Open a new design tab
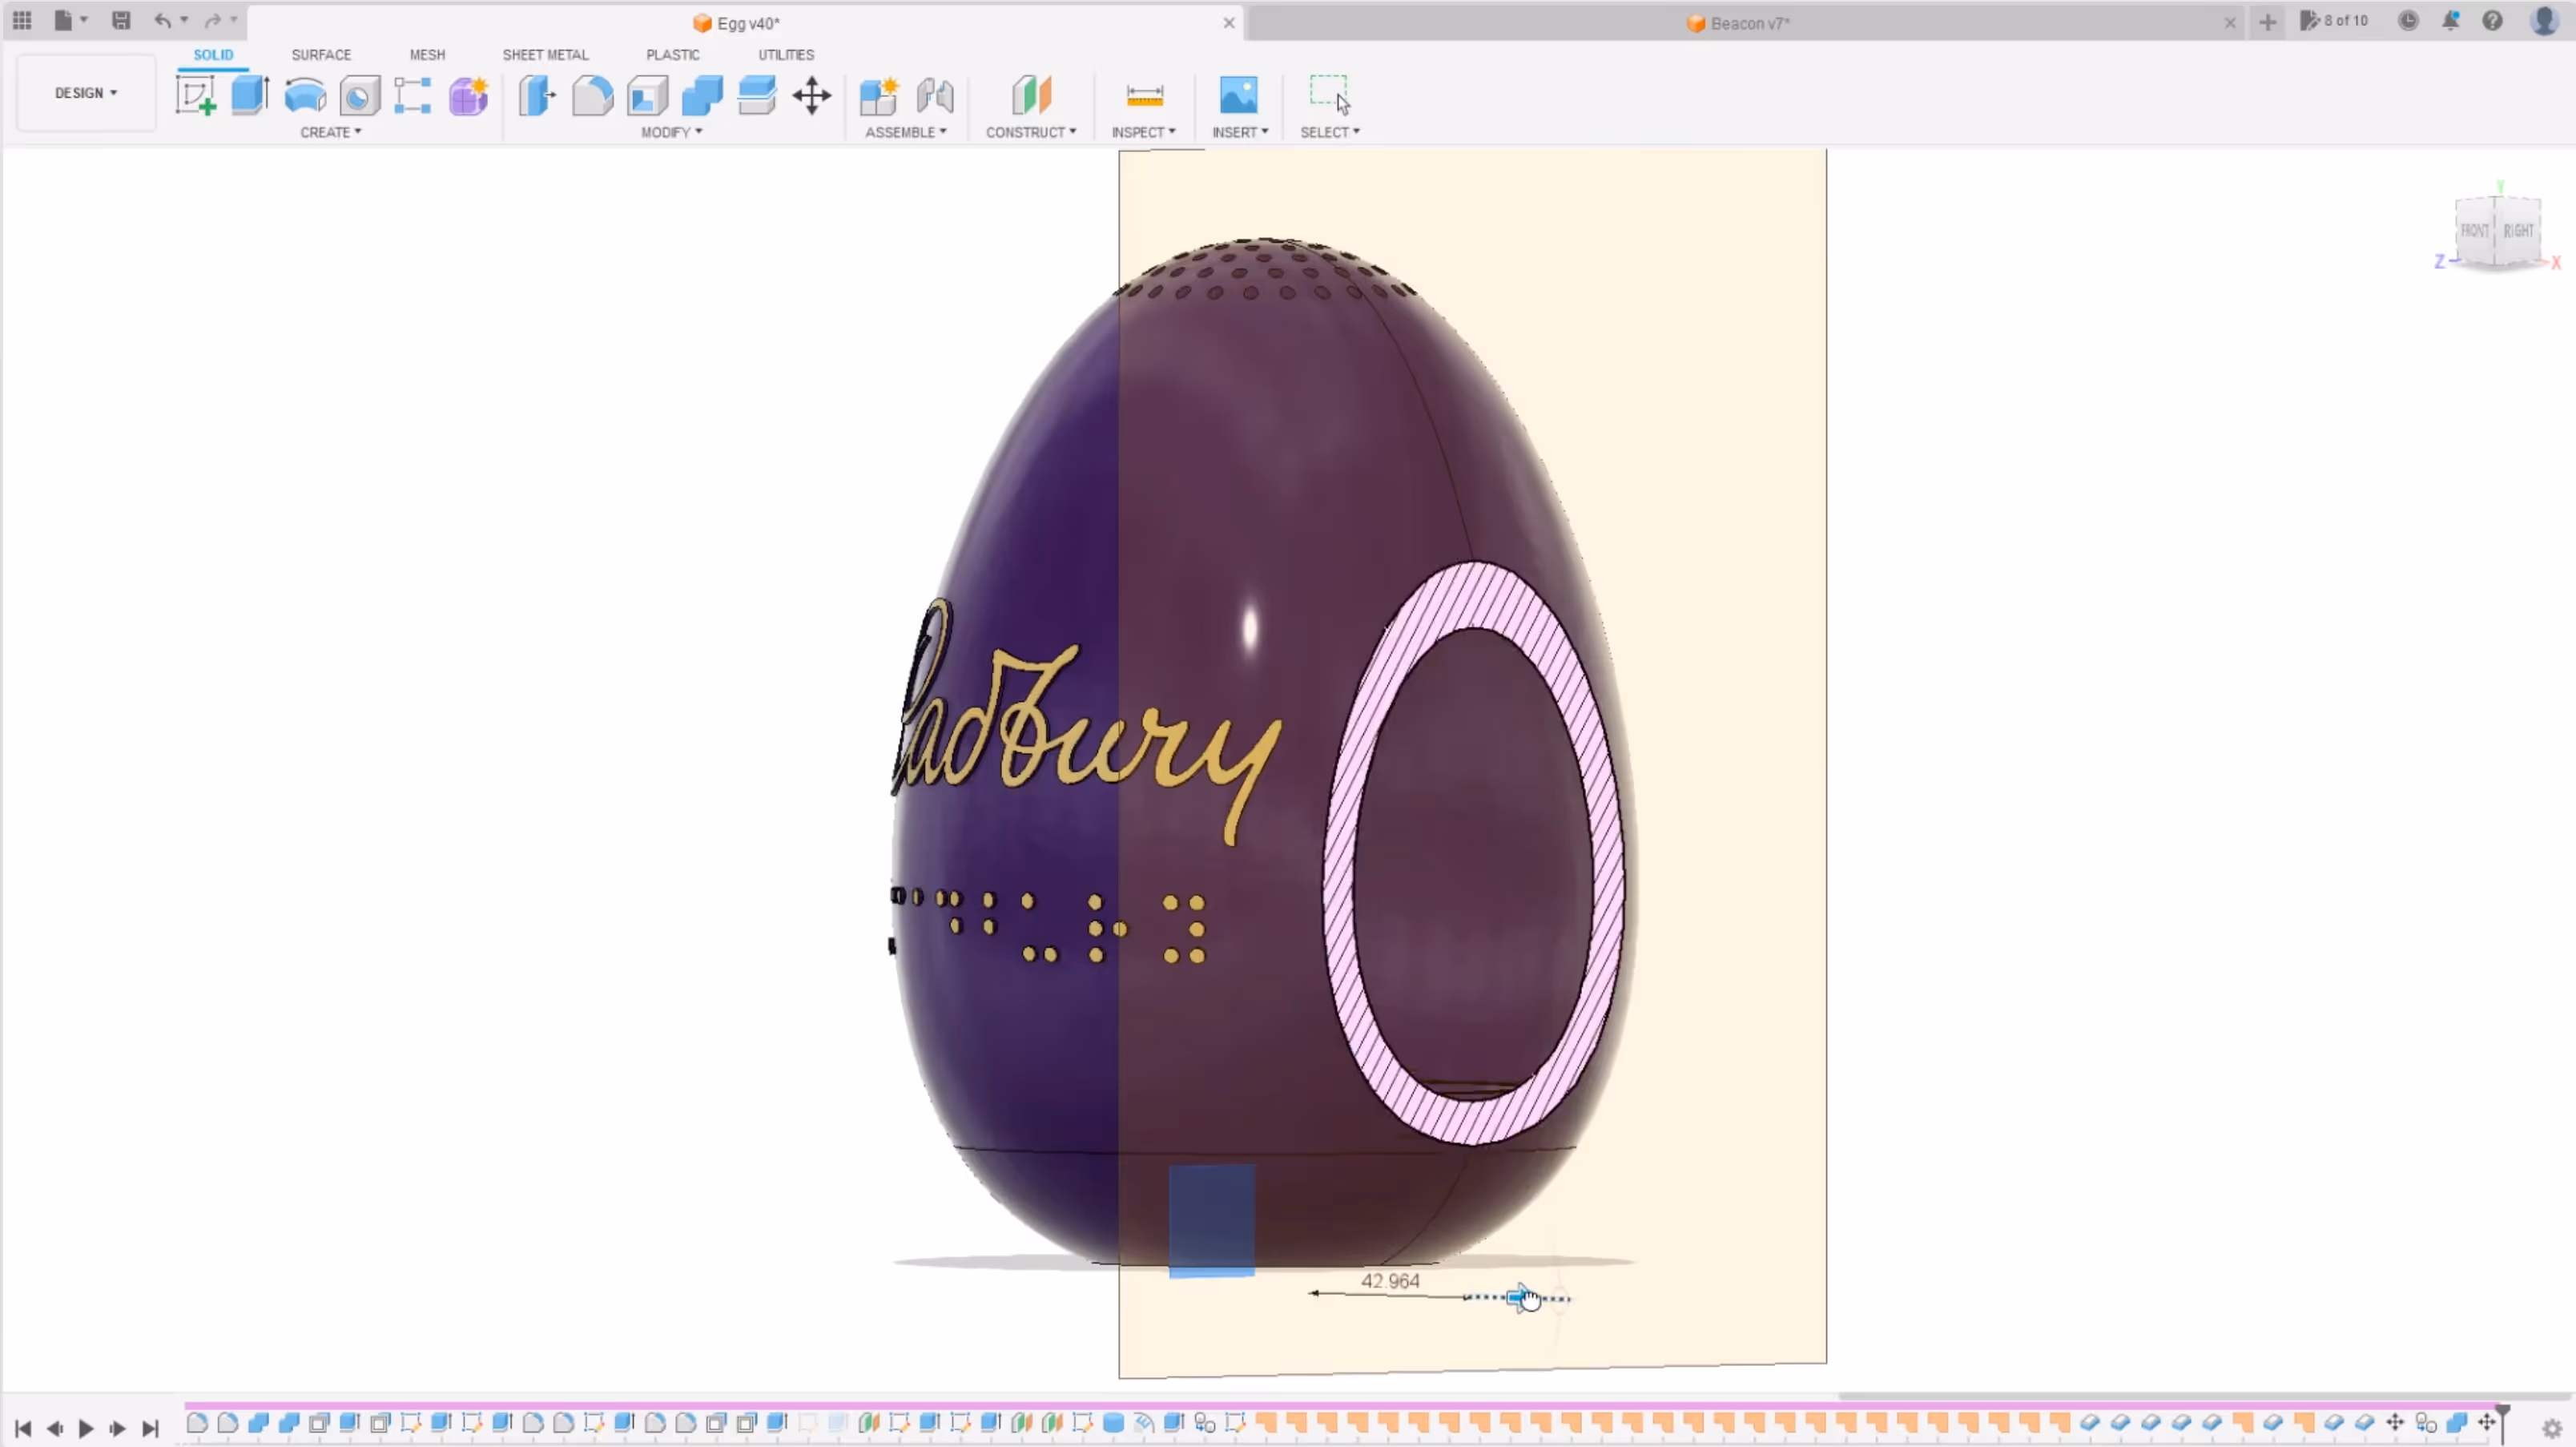The image size is (2576, 1447). pos(2267,22)
